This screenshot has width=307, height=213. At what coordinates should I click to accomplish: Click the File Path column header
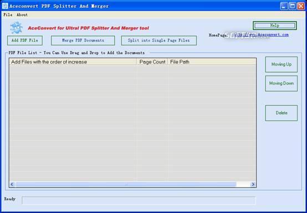212,62
